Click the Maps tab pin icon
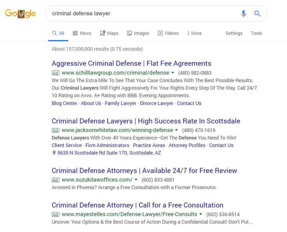Viewport: 287px width, 232px height. [103, 33]
